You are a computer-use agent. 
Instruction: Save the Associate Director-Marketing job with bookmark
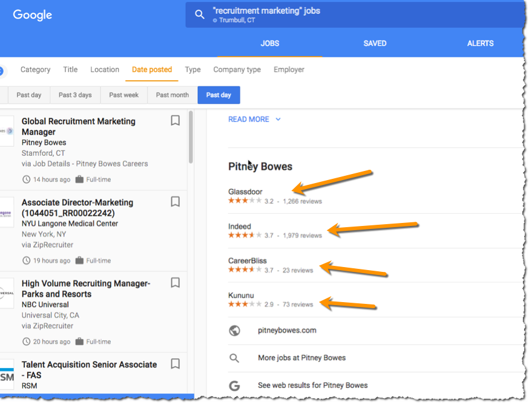coord(175,202)
